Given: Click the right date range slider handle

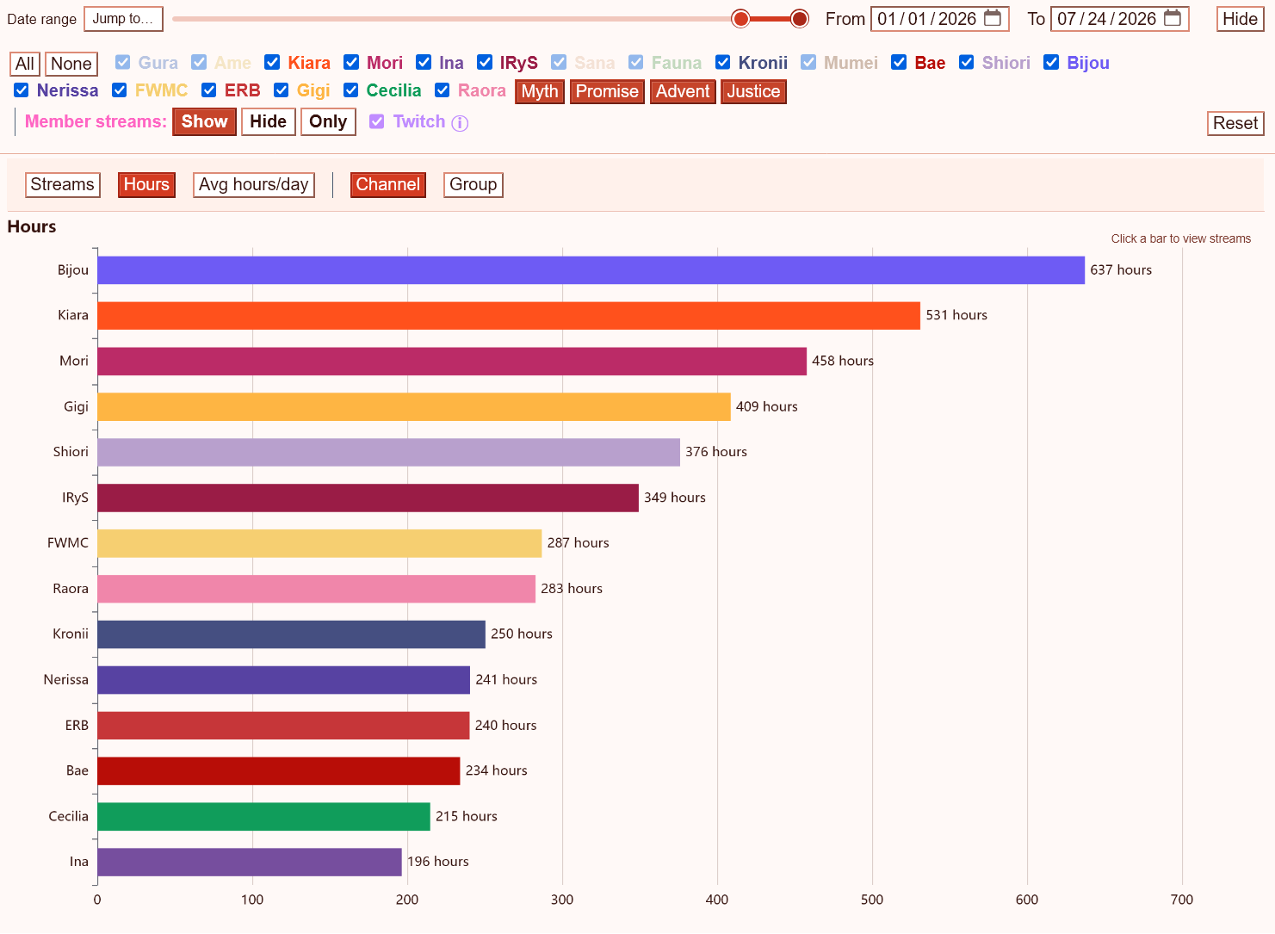Looking at the screenshot, I should [800, 19].
